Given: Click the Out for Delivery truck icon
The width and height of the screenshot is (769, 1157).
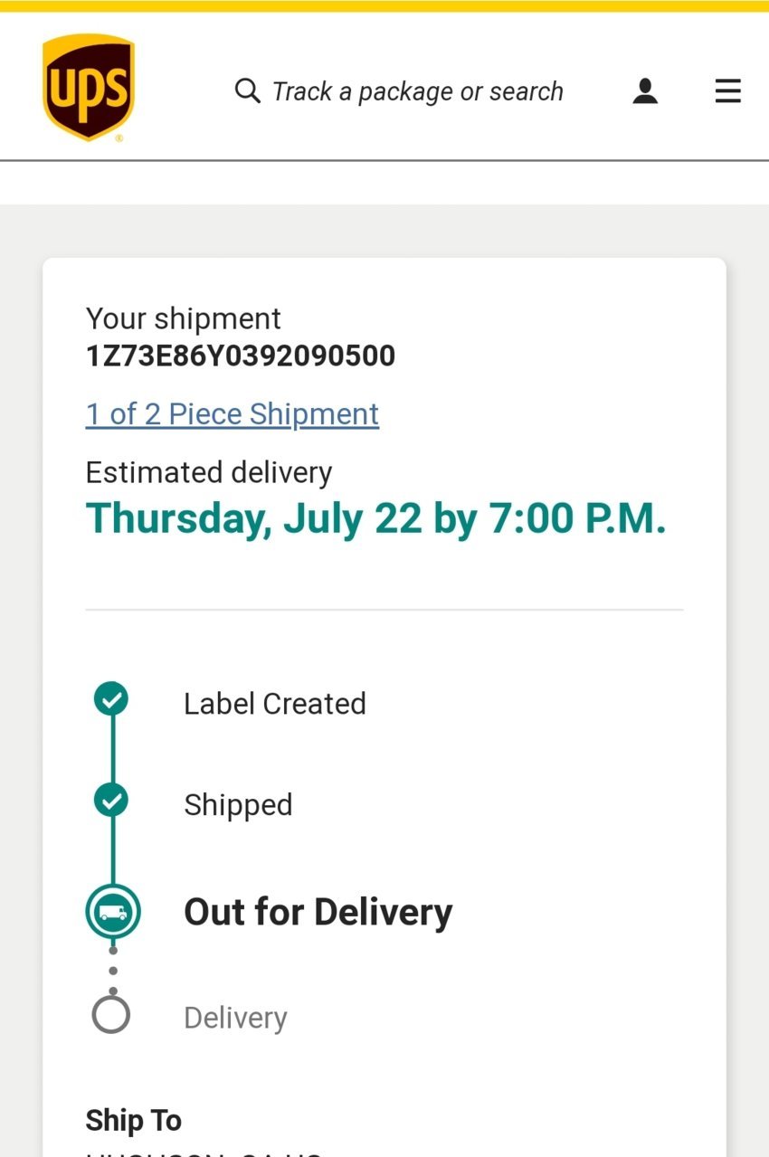Looking at the screenshot, I should point(113,911).
